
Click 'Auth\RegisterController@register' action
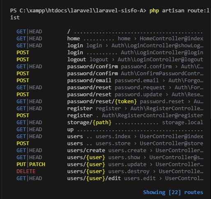tap(152, 116)
